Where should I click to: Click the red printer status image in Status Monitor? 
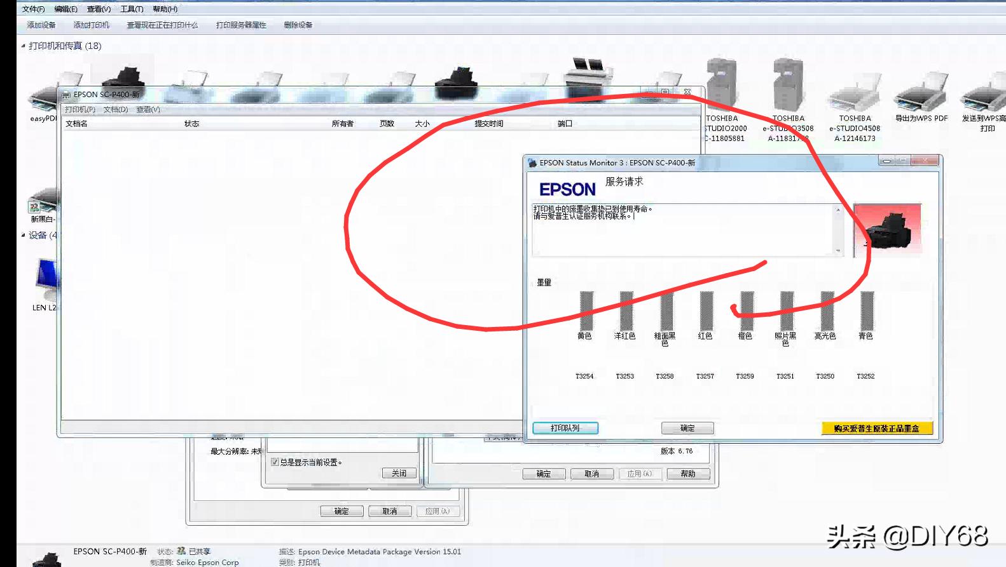coord(887,230)
